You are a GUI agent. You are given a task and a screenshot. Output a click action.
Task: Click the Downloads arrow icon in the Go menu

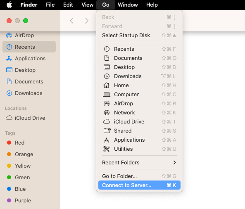pos(107,76)
